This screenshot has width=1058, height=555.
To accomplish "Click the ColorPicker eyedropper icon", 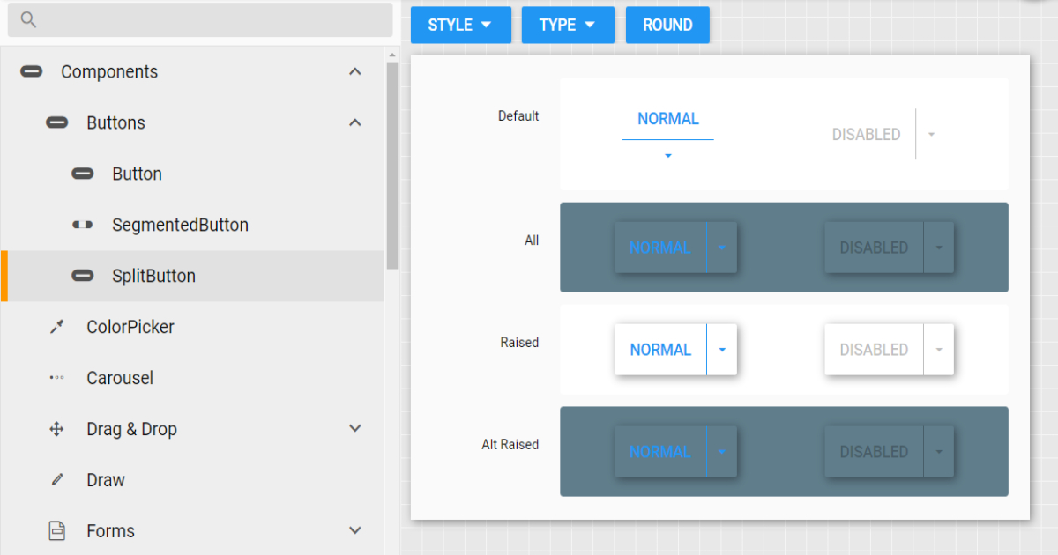I will click(x=57, y=327).
